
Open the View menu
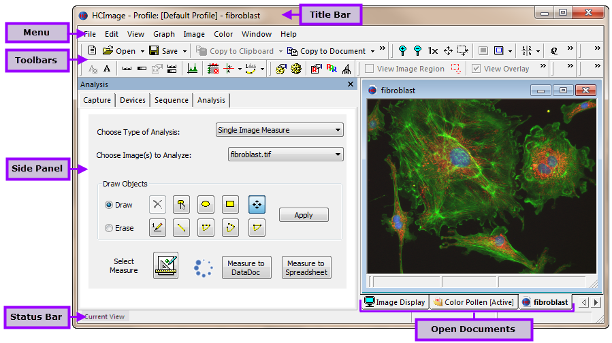pos(135,34)
